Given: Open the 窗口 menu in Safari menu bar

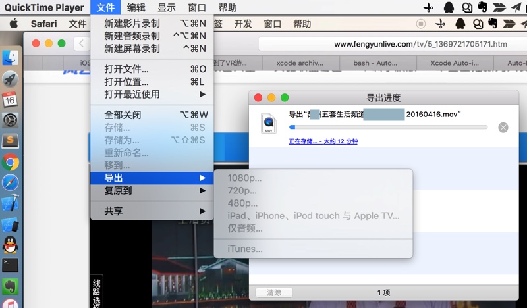Looking at the screenshot, I should (273, 24).
